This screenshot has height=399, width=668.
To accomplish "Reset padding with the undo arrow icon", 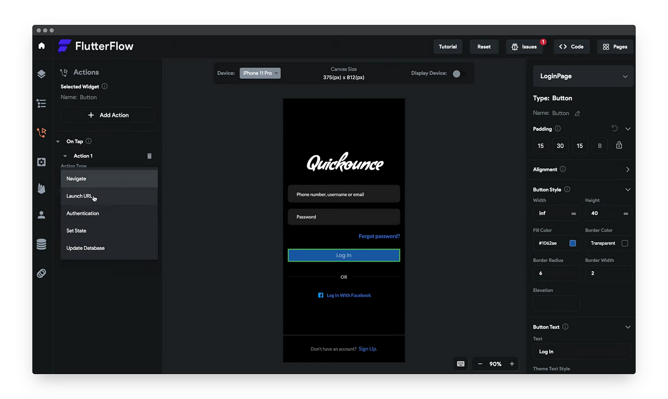I will [615, 128].
